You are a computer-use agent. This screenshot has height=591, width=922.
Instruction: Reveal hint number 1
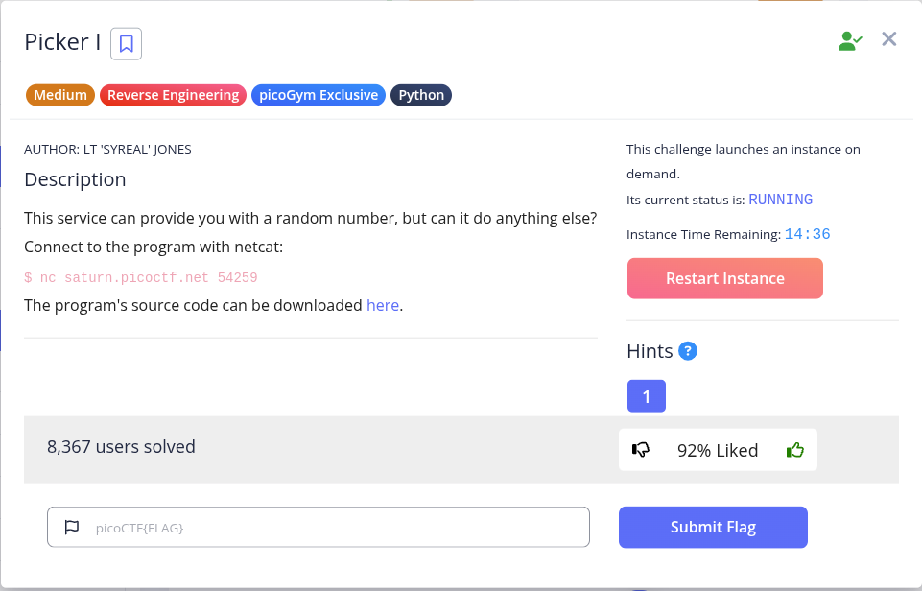click(x=647, y=396)
